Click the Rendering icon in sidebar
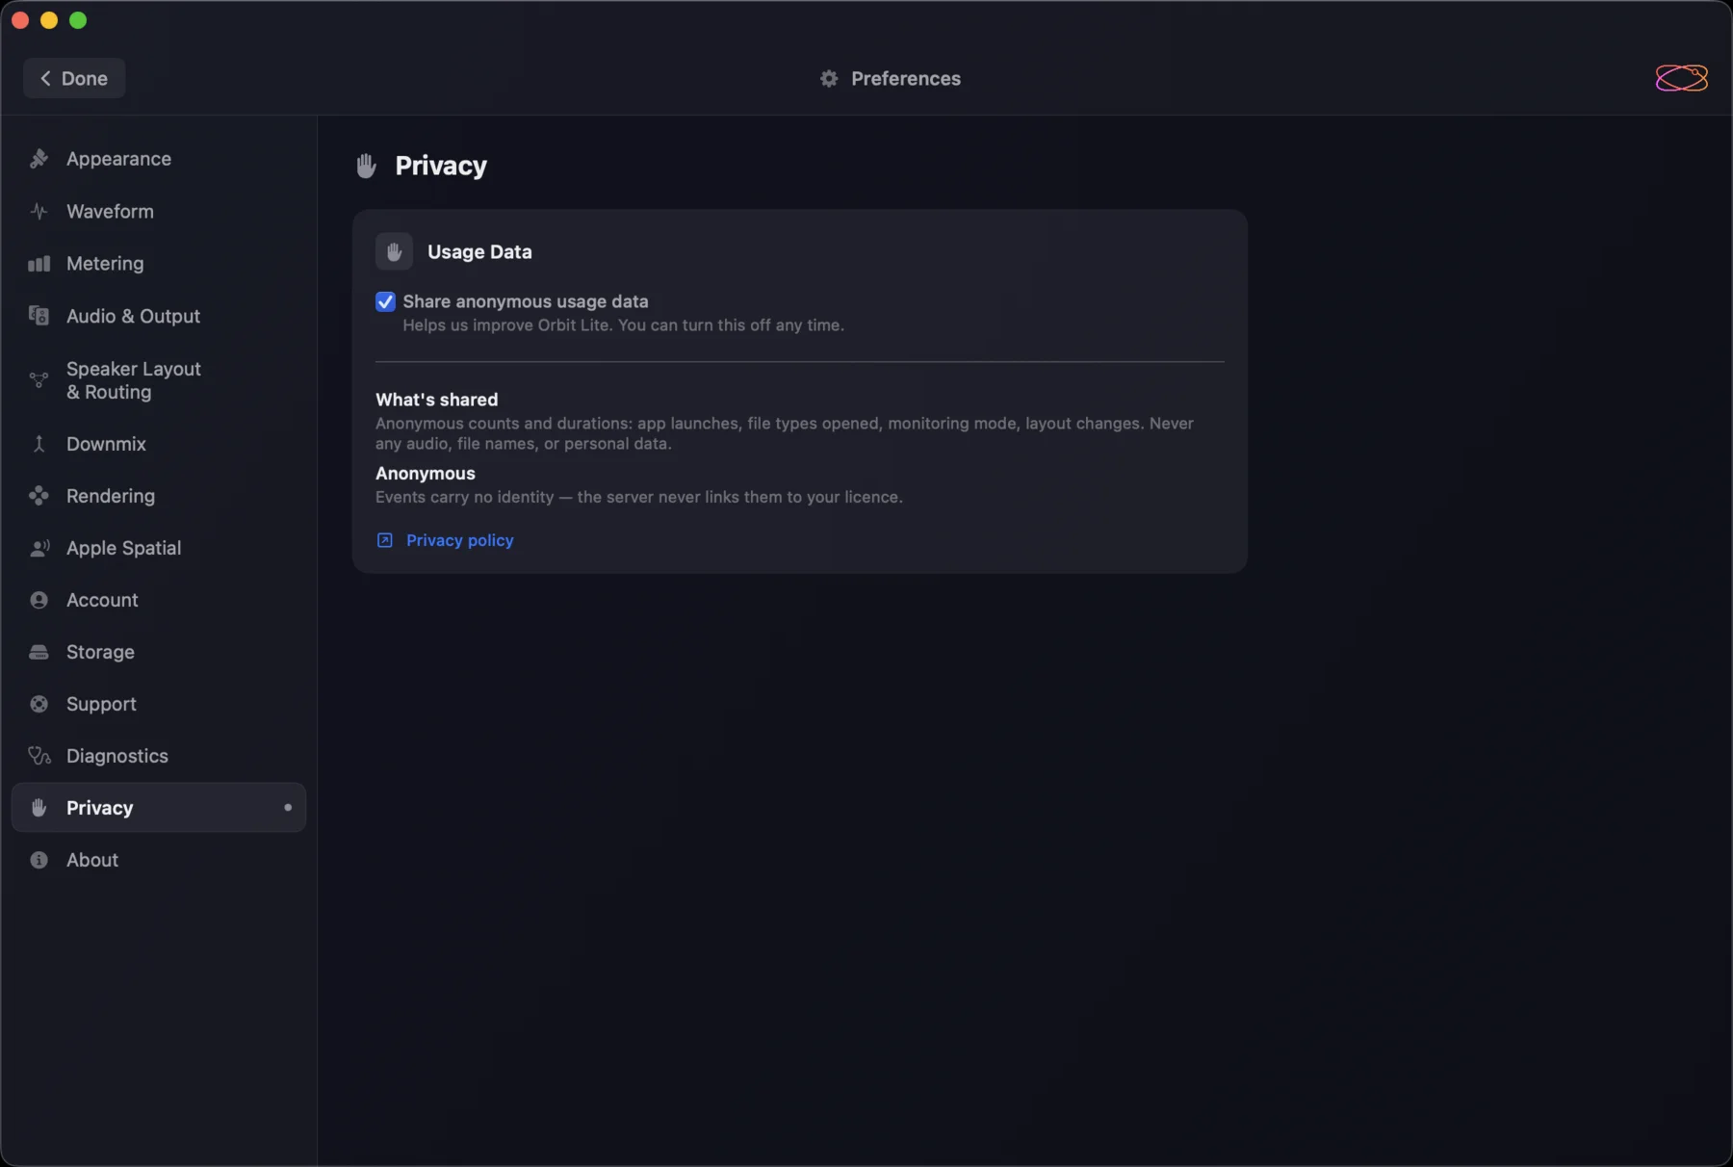Screen dimensions: 1733x1167 tap(39, 496)
